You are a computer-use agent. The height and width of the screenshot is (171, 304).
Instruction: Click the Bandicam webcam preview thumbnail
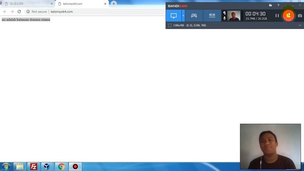coord(234,16)
